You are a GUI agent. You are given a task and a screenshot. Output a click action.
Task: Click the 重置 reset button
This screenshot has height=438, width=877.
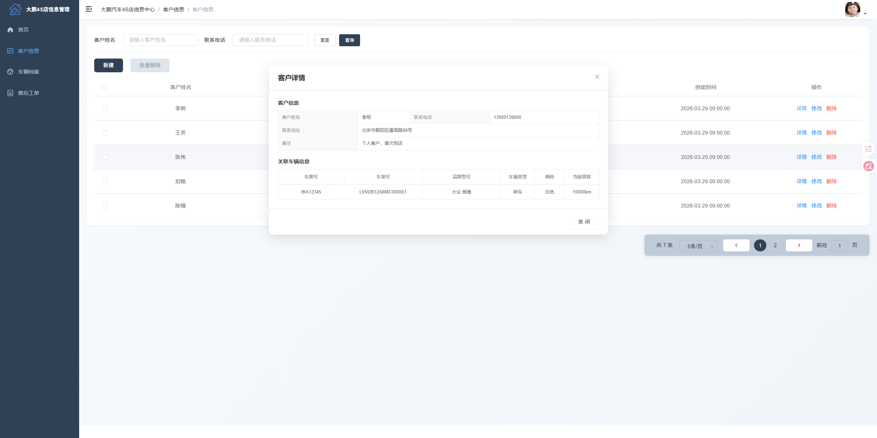(x=325, y=40)
